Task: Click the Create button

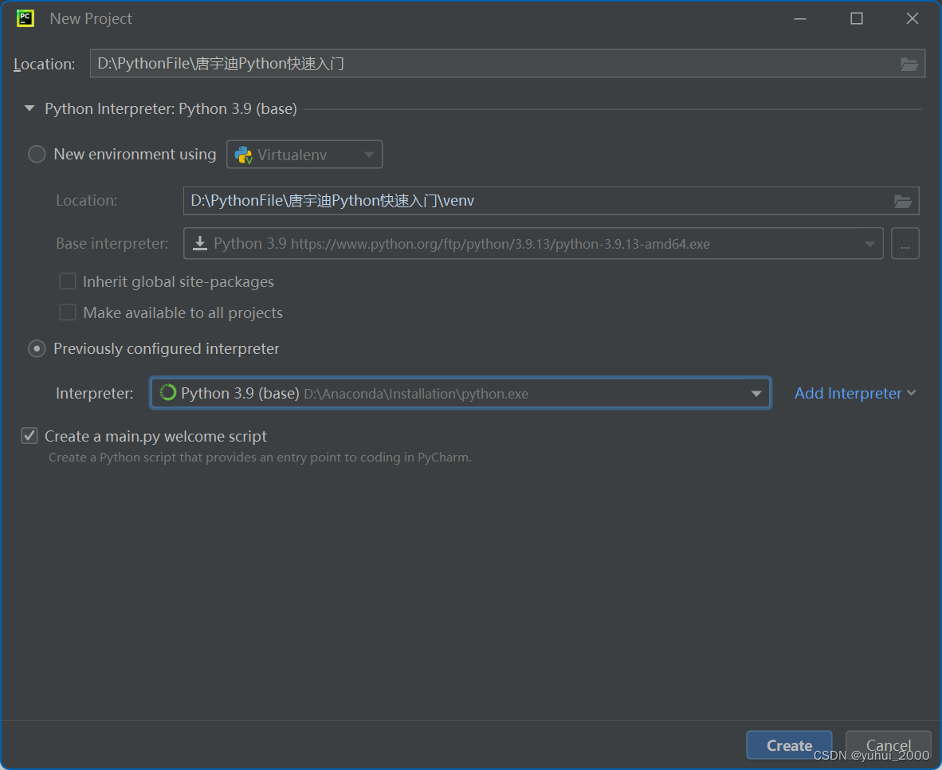Action: (x=789, y=745)
